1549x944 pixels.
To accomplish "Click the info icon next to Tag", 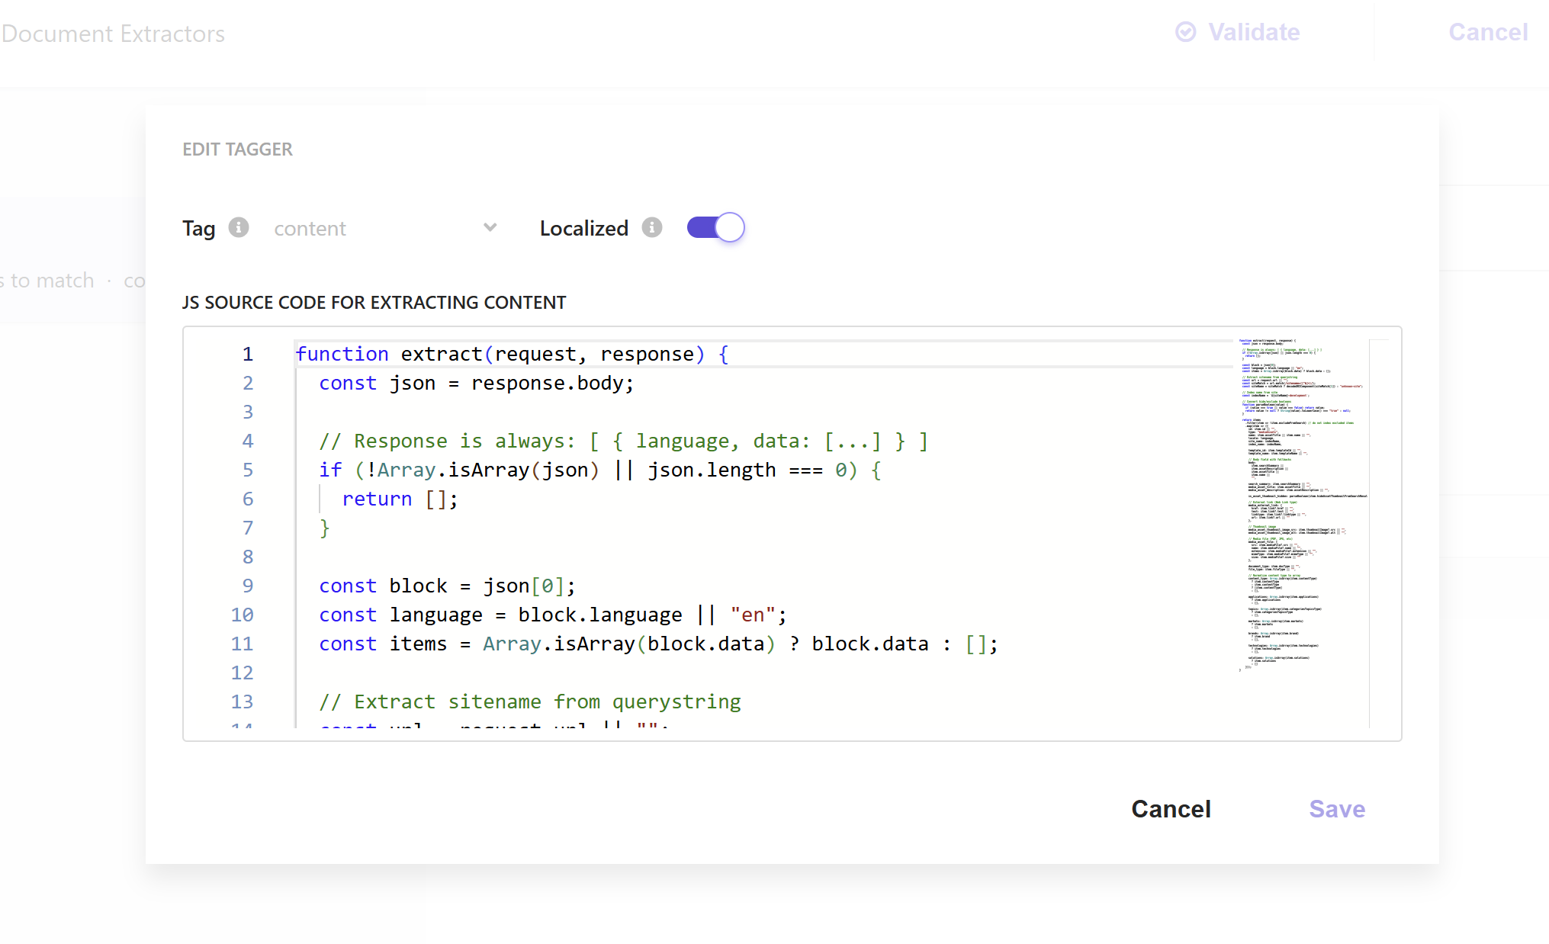I will click(239, 227).
